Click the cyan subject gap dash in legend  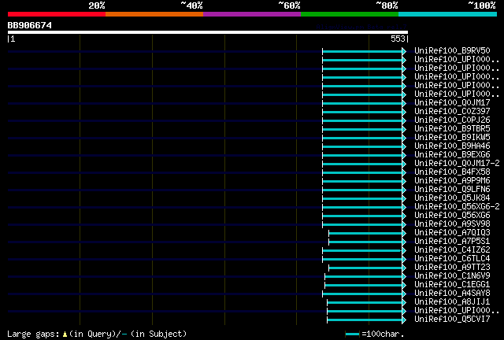(x=124, y=334)
